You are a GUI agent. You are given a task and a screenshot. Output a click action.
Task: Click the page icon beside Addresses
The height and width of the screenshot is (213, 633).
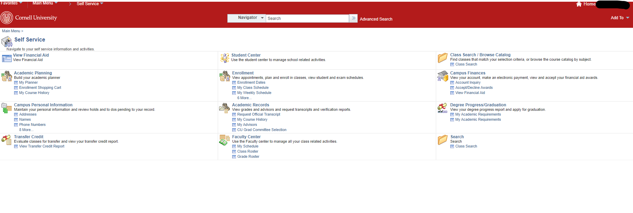[x=16, y=115]
